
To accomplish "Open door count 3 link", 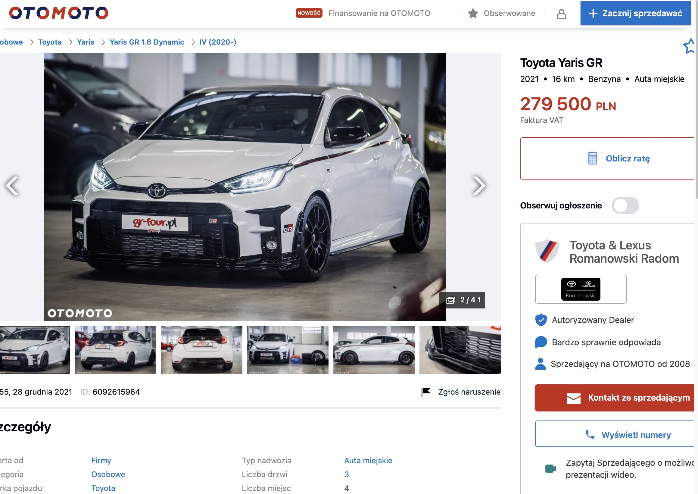I will coord(347,474).
